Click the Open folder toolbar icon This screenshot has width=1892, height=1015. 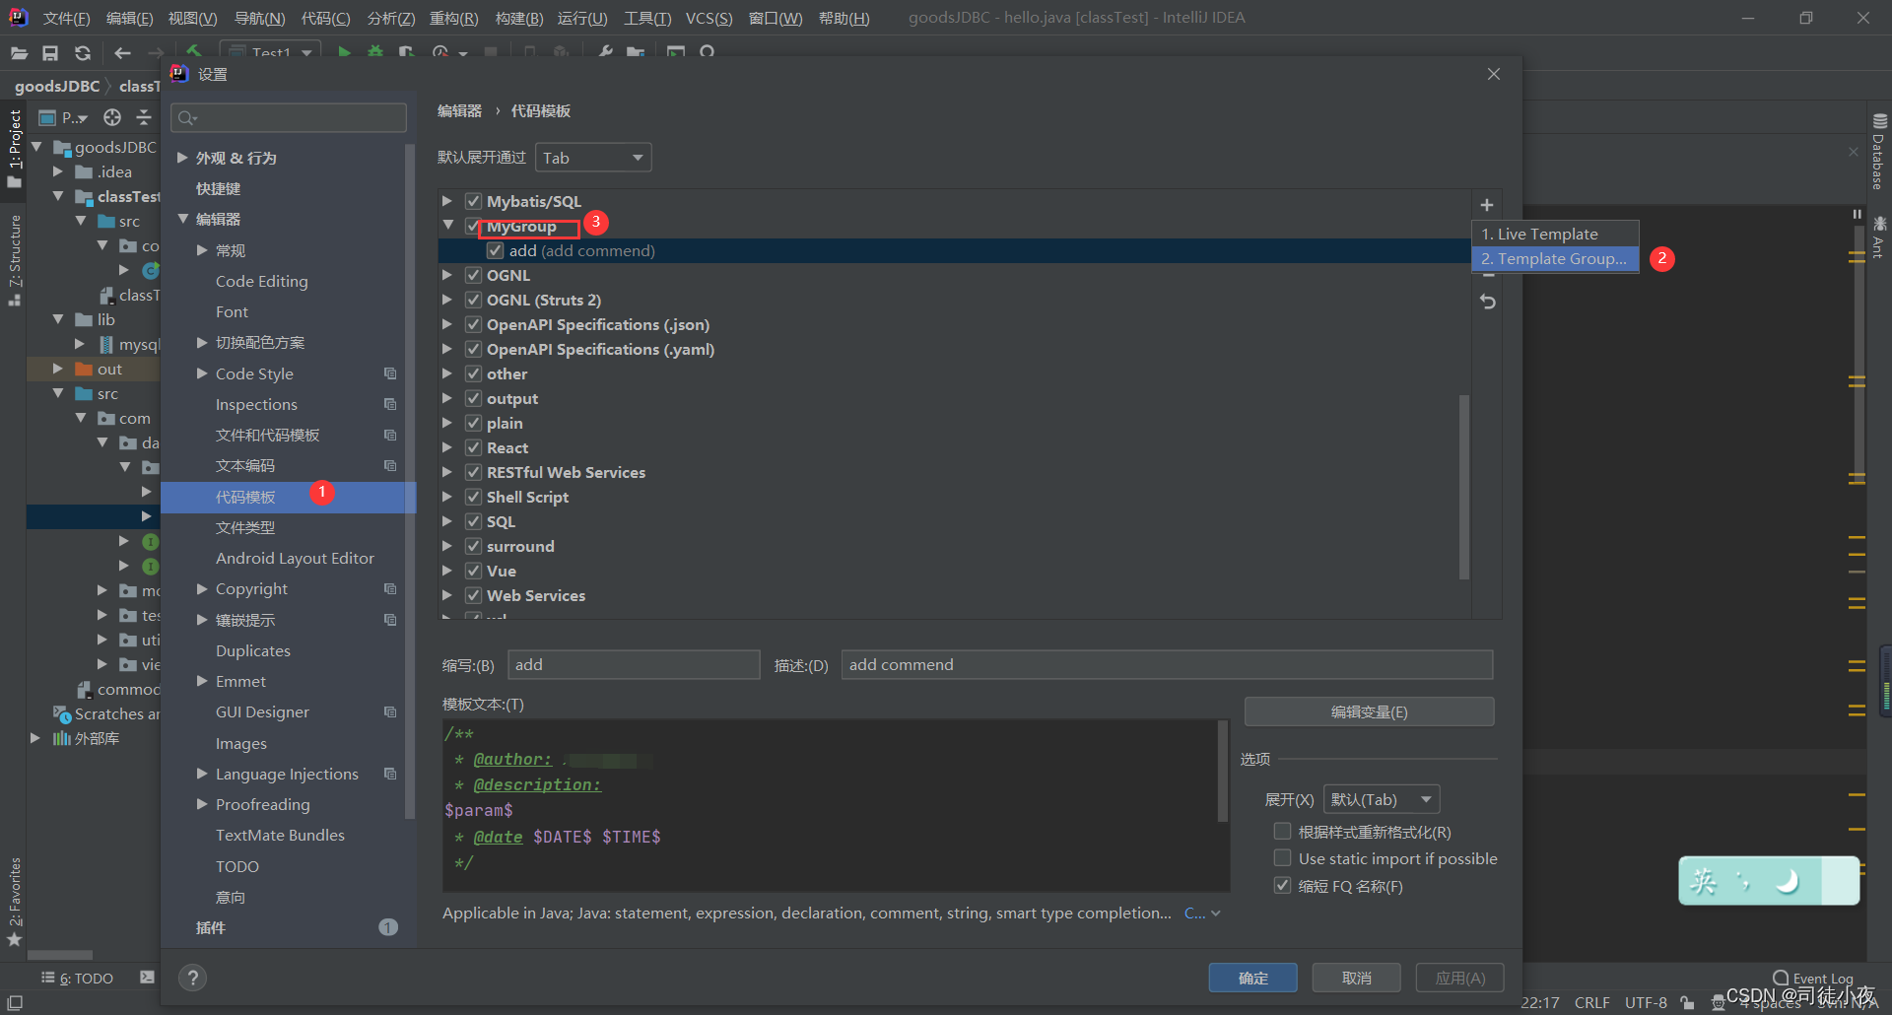point(20,53)
